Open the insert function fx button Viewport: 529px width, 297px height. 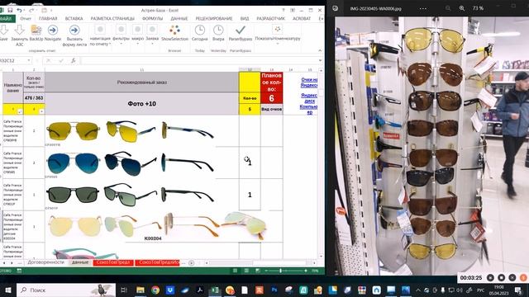tap(74, 60)
